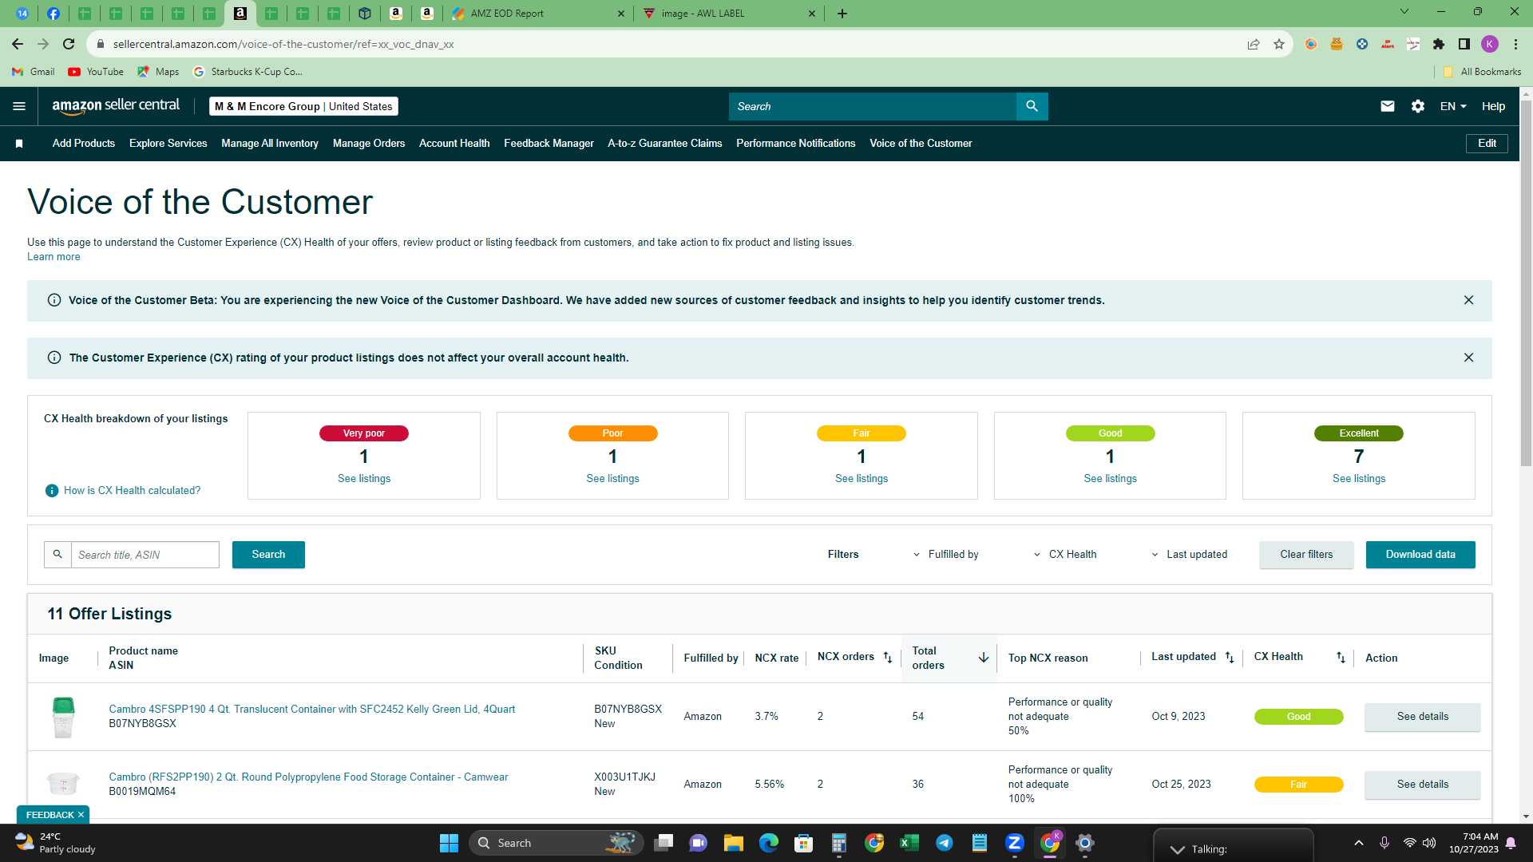The image size is (1533, 862).
Task: Open the Seller Central hamburger menu
Action: (x=19, y=106)
